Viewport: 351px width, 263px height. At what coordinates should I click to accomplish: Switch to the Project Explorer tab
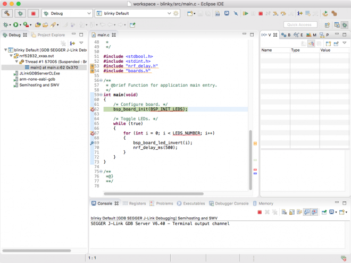pyautogui.click(x=51, y=35)
